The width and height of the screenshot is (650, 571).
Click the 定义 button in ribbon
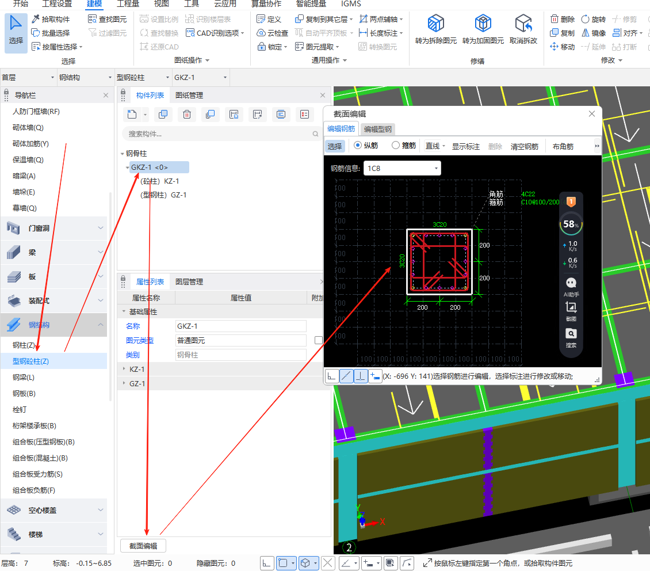click(269, 19)
